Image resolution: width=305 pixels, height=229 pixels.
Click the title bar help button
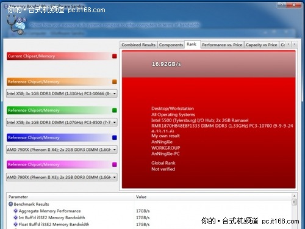282,5
